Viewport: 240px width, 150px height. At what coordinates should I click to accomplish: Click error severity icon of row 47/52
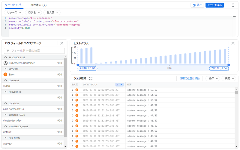77,116
